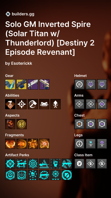The image size is (111, 198).
Task: Select the fourth fragment with dark orb
Action: click(x=44, y=144)
